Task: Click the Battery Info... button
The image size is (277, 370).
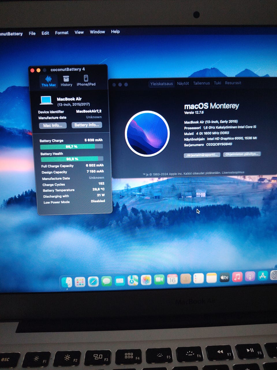Action: pos(87,125)
